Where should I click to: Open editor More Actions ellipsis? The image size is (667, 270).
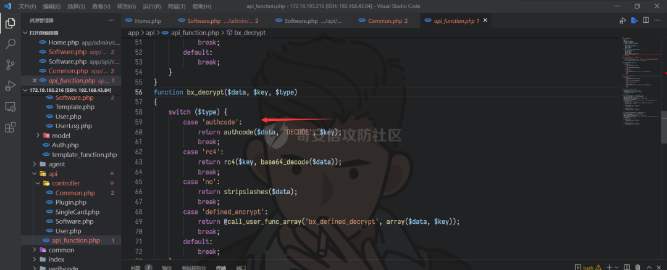click(657, 20)
